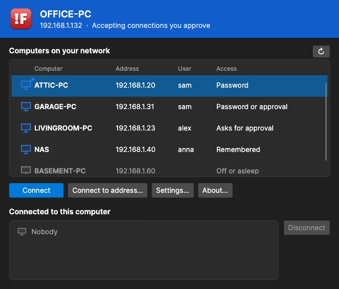
Task: Select the NAS computer name
Action: [42, 149]
